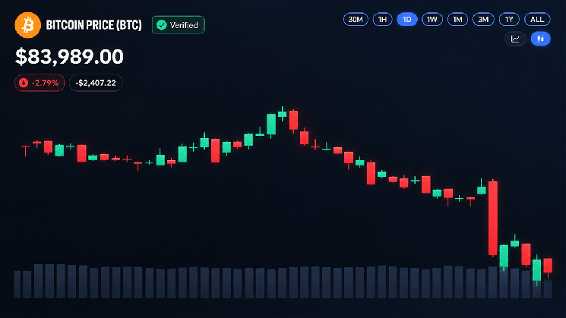
Task: Click the first volume bar on the left
Action: (17, 285)
